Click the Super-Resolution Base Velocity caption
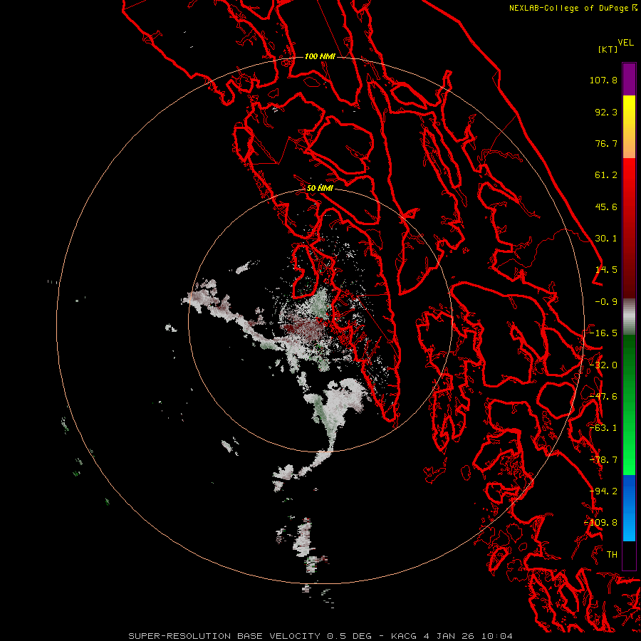 tap(320, 636)
